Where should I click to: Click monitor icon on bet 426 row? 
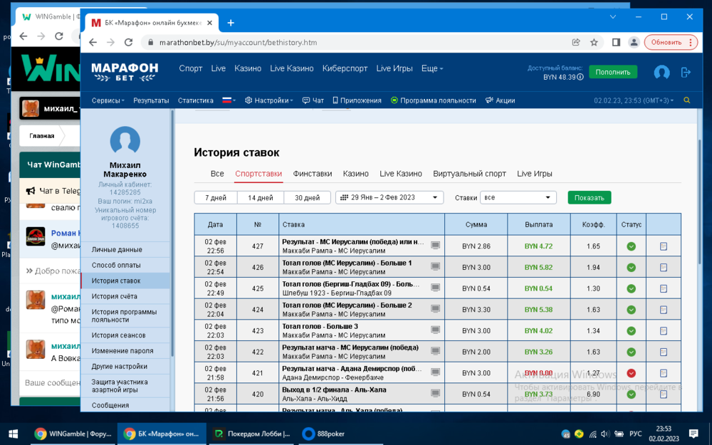click(435, 266)
